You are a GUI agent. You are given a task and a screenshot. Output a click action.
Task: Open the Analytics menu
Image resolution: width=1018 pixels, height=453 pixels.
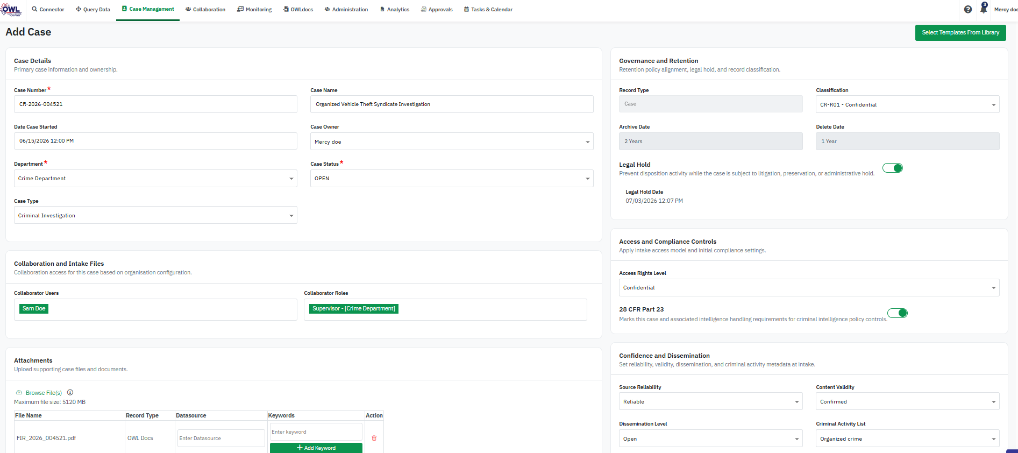tap(395, 9)
